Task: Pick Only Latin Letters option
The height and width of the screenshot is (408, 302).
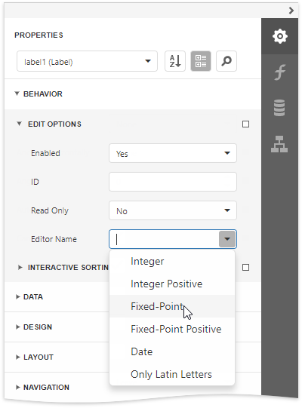Action: tap(172, 374)
